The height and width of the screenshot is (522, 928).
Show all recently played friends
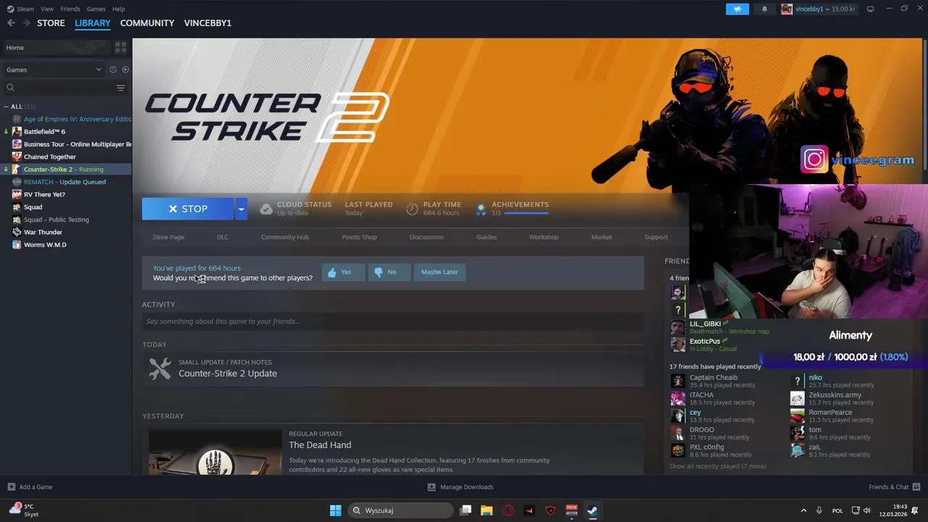[x=718, y=466]
